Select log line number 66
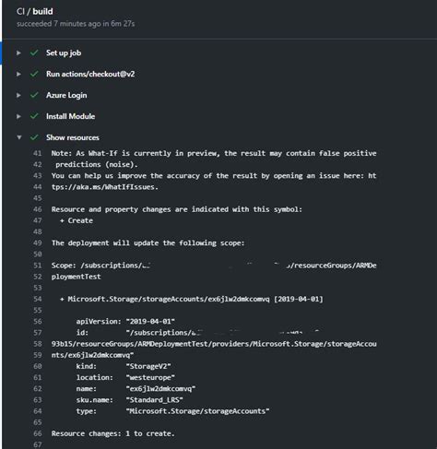 pos(38,433)
